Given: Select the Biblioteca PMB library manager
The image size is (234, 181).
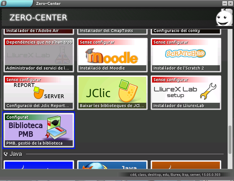Looking at the screenshot, I should tap(39, 130).
